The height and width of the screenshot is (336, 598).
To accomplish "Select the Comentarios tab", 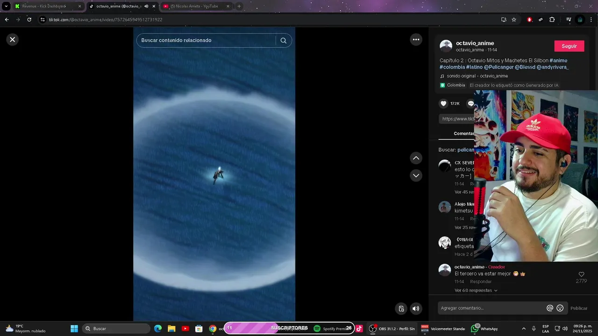I will point(463,133).
